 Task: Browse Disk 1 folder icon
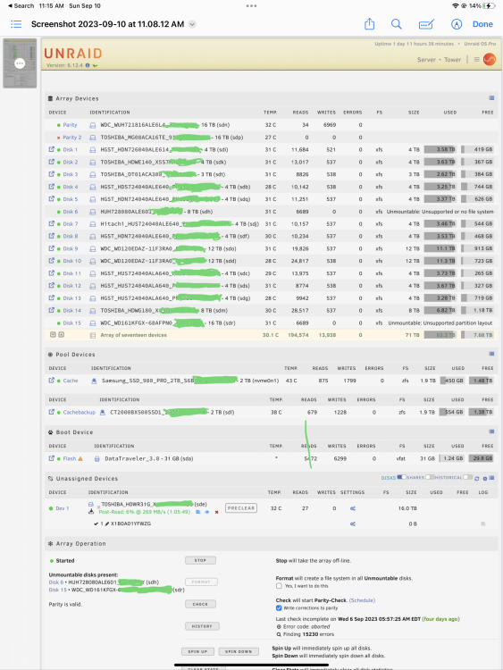[x=52, y=149]
